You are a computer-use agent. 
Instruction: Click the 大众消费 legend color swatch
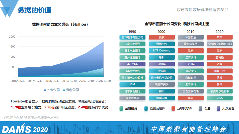click(x=218, y=108)
